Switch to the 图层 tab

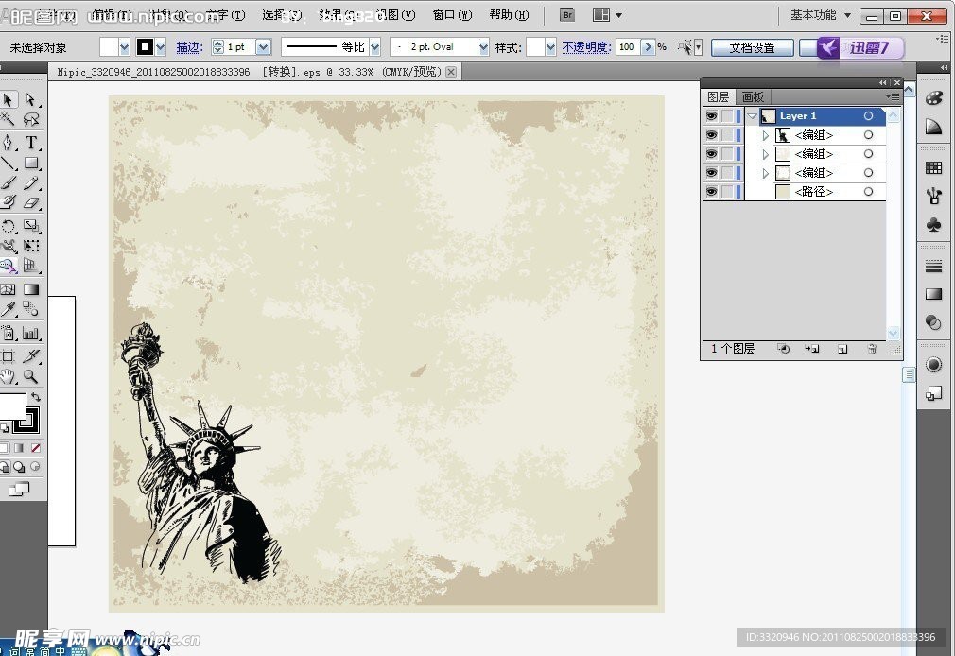pos(718,96)
